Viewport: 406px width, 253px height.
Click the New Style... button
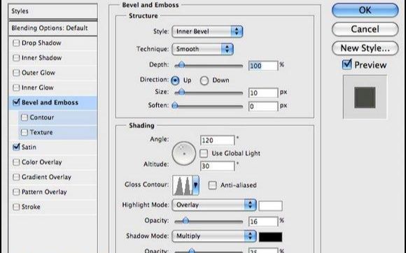pos(365,48)
